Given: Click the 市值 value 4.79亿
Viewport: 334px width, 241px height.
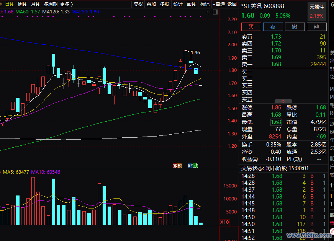Looking at the screenshot, I should (x=318, y=122).
